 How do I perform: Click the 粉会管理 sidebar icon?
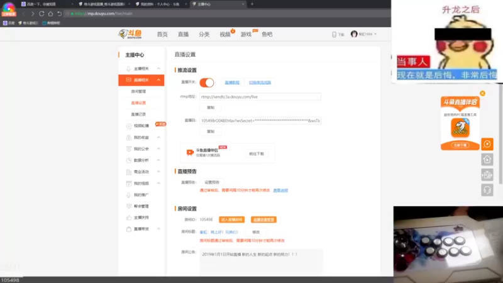click(x=129, y=206)
